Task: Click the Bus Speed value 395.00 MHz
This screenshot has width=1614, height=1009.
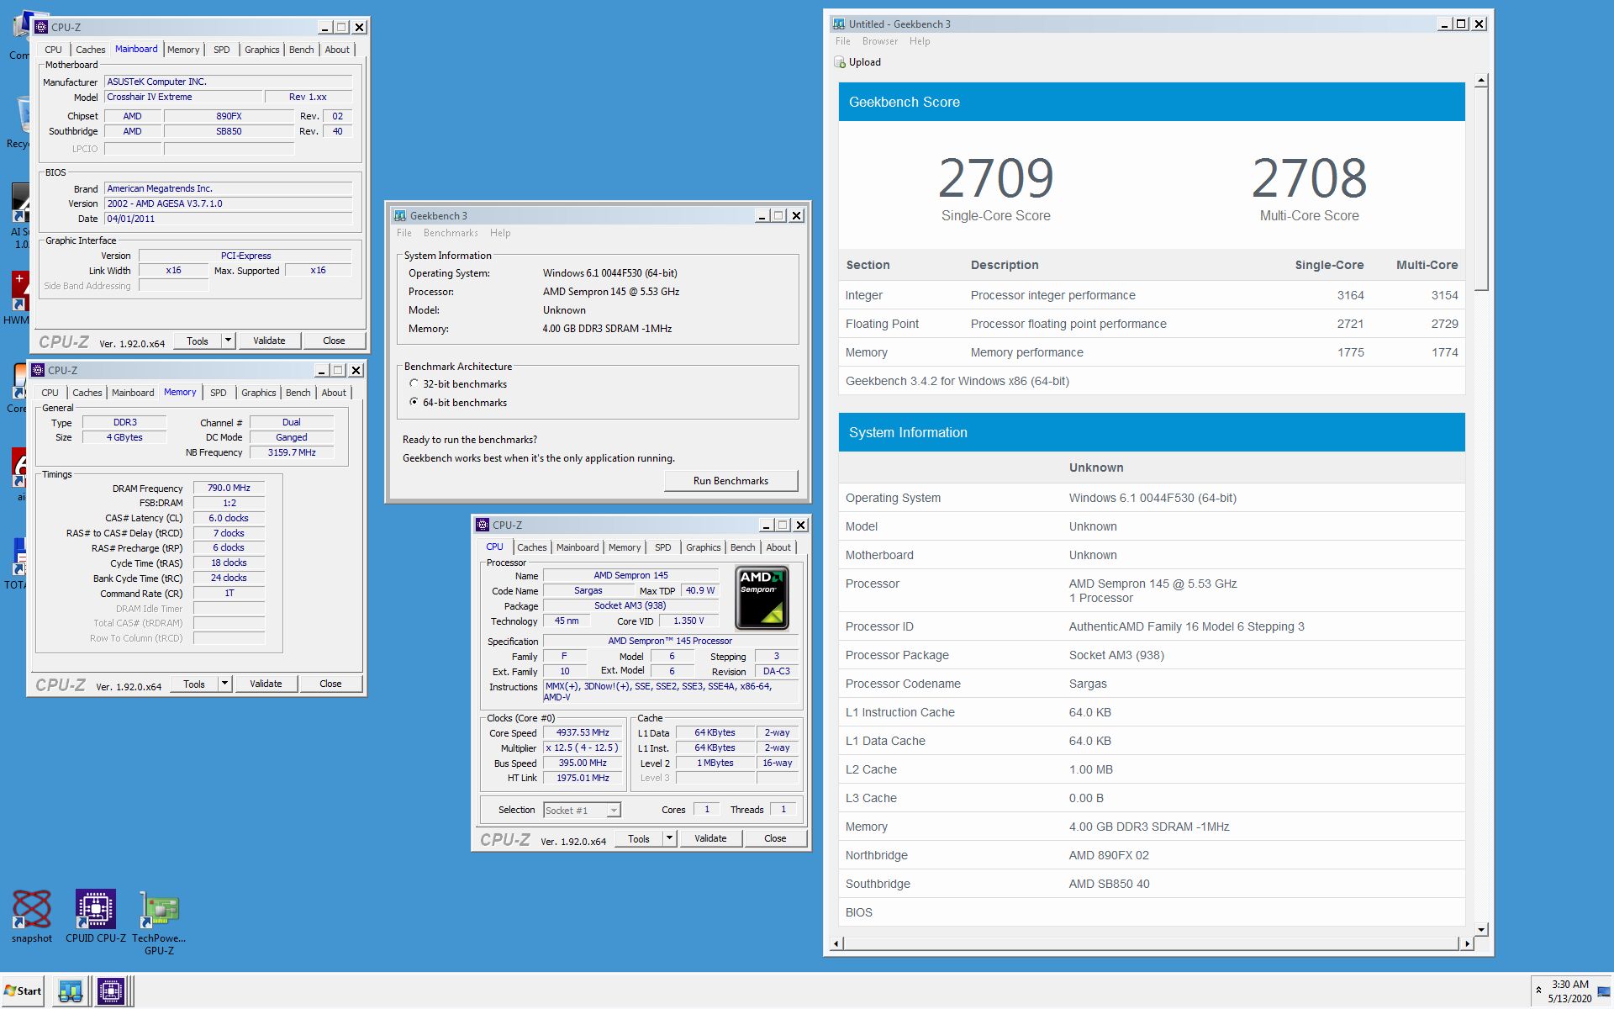Action: [583, 763]
